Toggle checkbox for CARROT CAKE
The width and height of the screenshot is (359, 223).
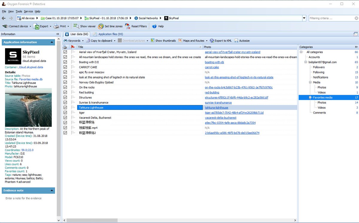[65, 67]
